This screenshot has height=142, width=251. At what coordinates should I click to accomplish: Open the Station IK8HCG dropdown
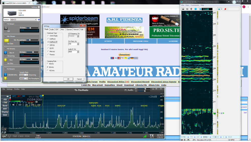(23, 20)
